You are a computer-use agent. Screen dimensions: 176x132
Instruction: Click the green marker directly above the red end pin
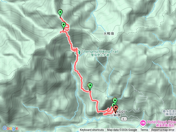[114, 105]
